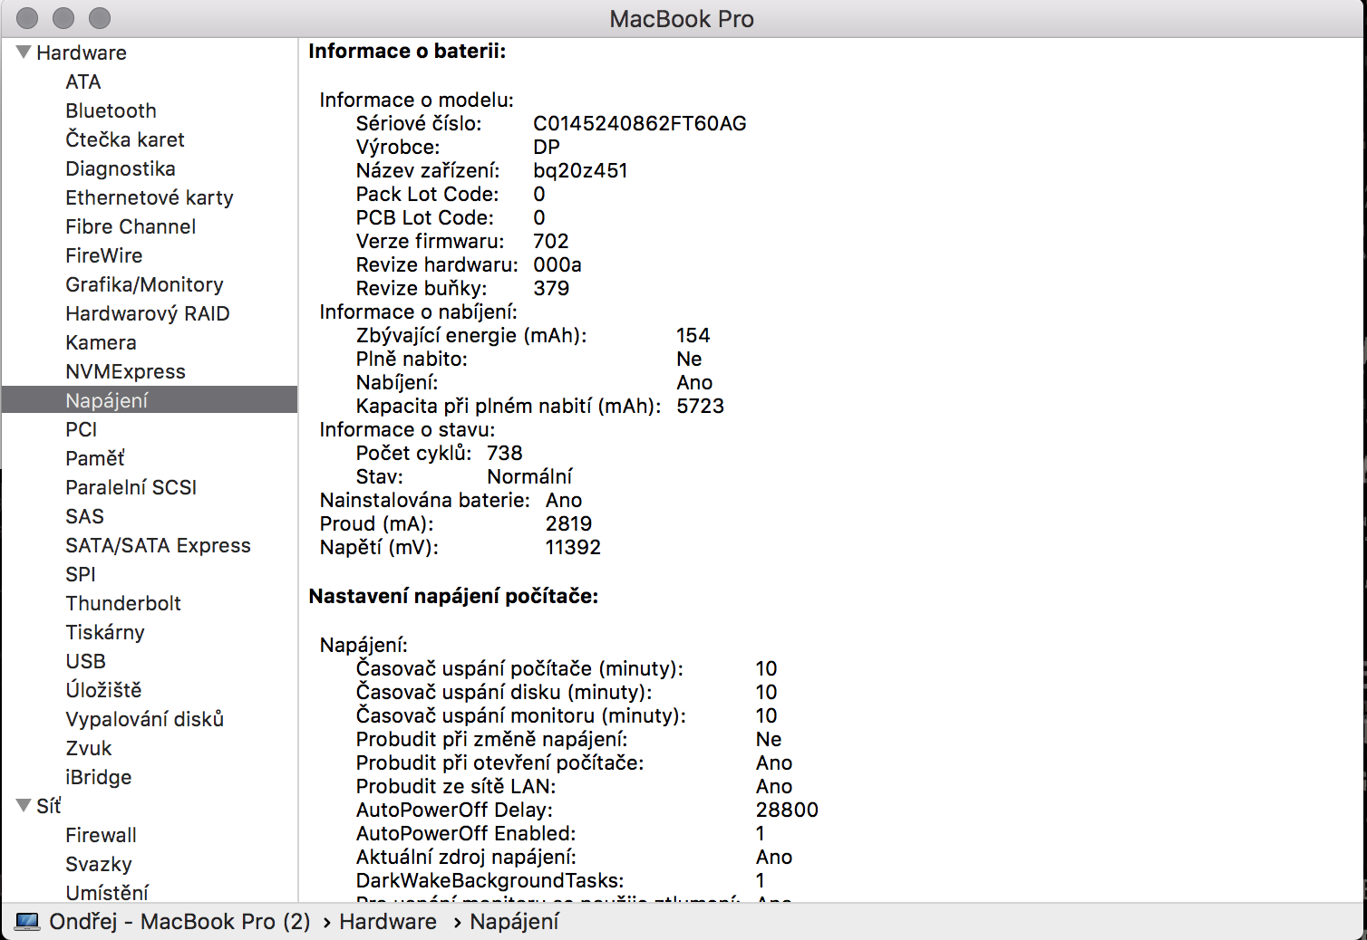Open FireWire in the sidebar

click(x=104, y=255)
